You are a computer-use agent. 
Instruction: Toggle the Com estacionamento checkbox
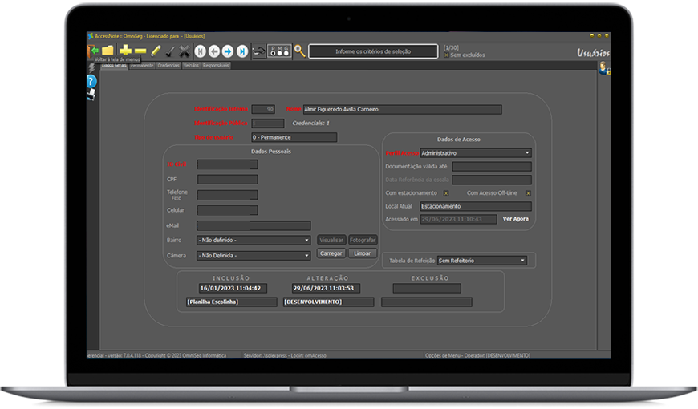[x=446, y=193]
